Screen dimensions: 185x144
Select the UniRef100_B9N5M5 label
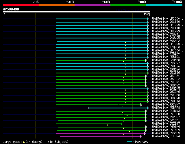click(166, 89)
